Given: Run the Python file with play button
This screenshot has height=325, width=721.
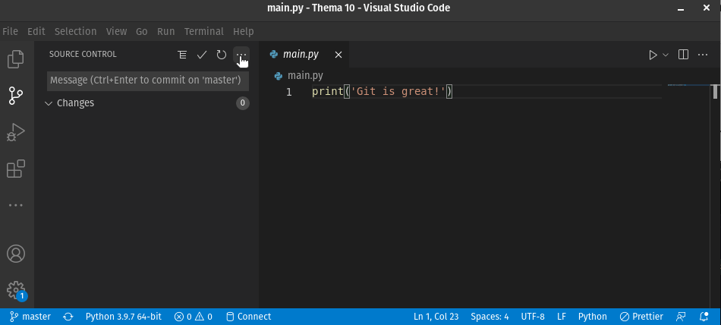Looking at the screenshot, I should [x=653, y=55].
